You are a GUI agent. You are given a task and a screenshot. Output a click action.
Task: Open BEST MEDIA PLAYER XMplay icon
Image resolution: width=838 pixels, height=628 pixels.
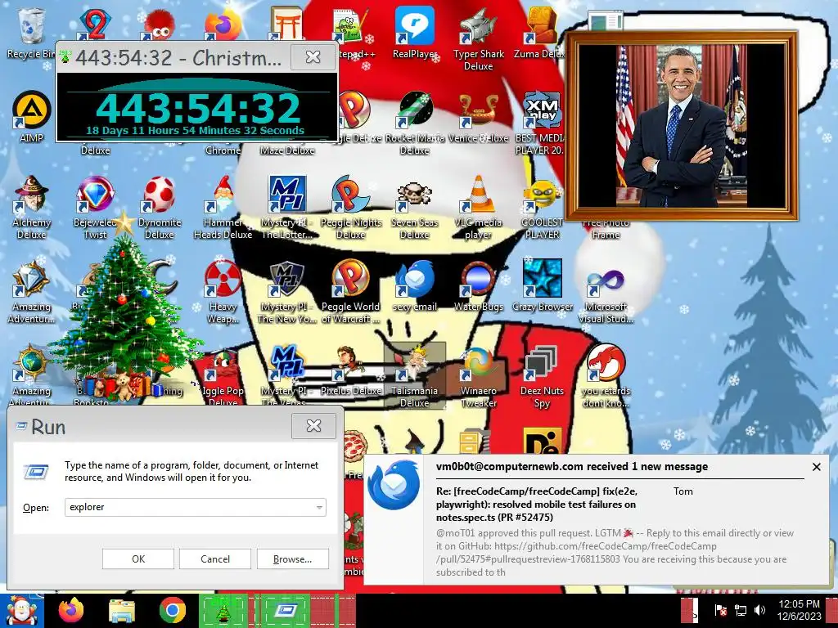(x=540, y=123)
